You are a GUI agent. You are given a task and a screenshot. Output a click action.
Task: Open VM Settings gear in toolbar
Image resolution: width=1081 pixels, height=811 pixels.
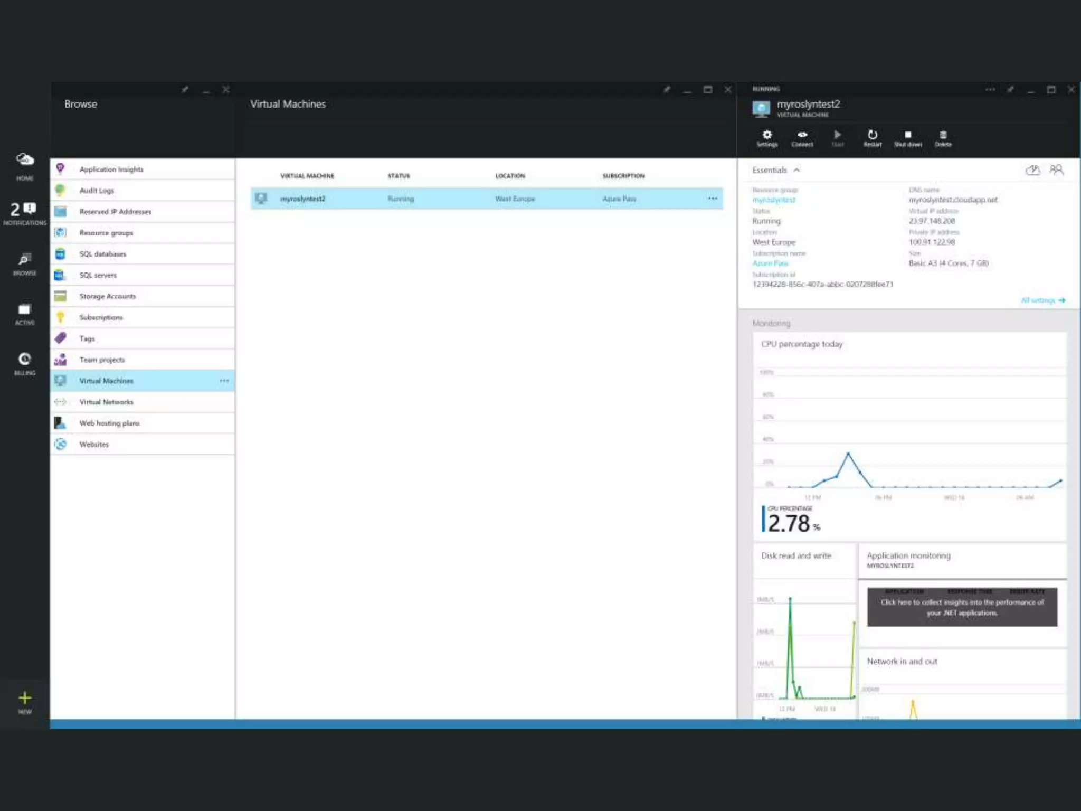click(767, 138)
